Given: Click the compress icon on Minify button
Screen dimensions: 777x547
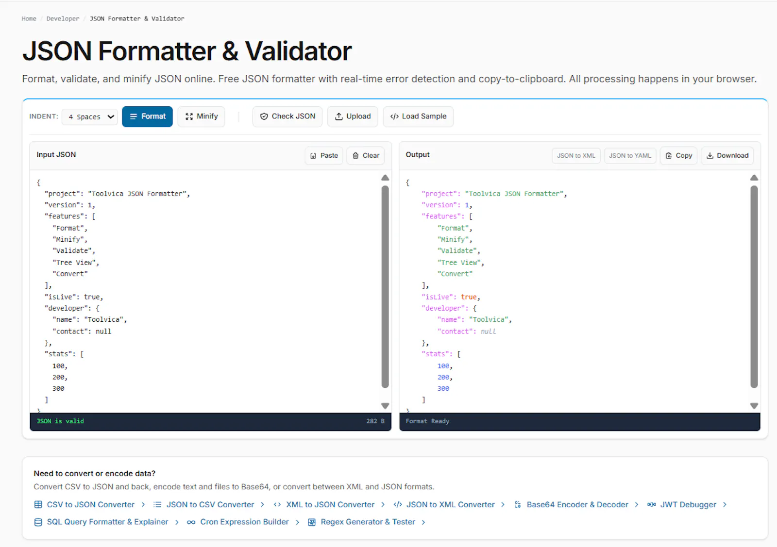Looking at the screenshot, I should (189, 116).
